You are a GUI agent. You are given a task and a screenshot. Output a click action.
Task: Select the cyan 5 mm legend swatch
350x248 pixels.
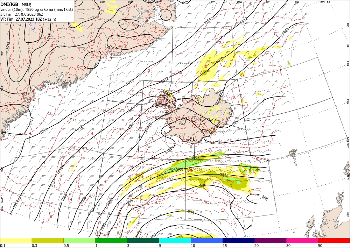click(175, 240)
